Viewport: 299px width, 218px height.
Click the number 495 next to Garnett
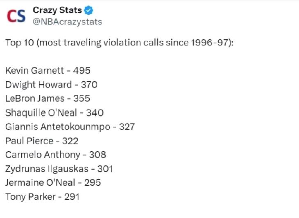tap(82, 71)
